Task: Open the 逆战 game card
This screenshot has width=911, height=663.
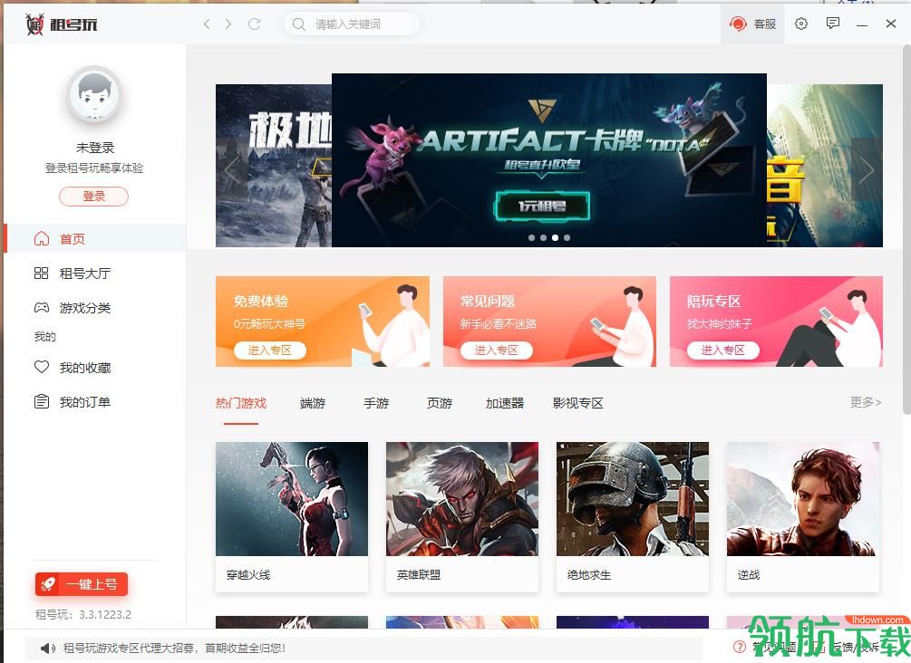Action: (x=802, y=516)
